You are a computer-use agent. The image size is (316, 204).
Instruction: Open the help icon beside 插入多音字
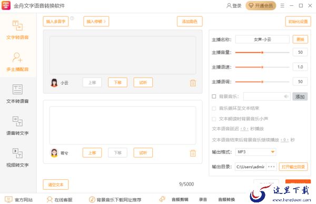[72, 18]
